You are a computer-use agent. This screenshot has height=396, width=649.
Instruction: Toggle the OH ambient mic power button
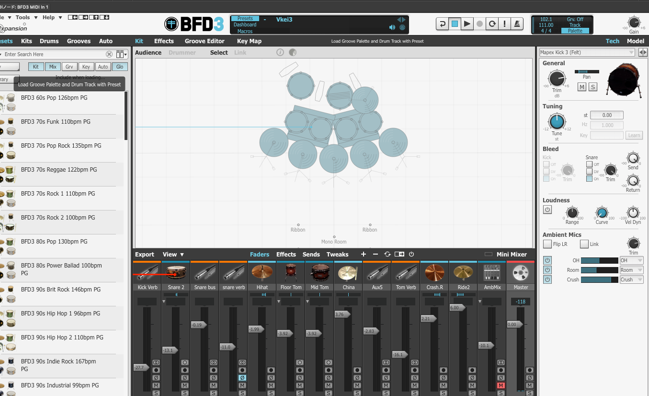click(x=547, y=260)
